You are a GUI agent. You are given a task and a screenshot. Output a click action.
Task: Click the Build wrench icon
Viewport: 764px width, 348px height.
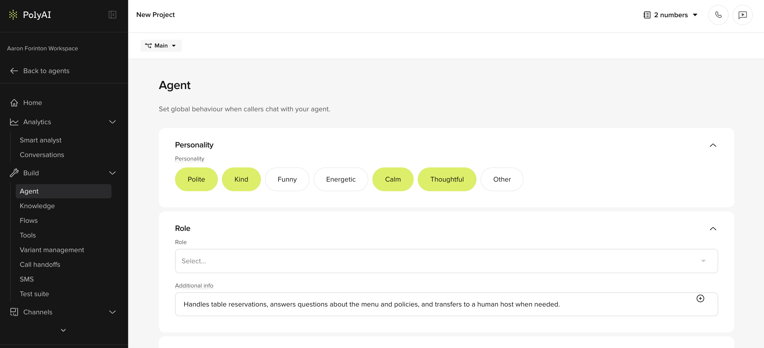click(x=14, y=173)
